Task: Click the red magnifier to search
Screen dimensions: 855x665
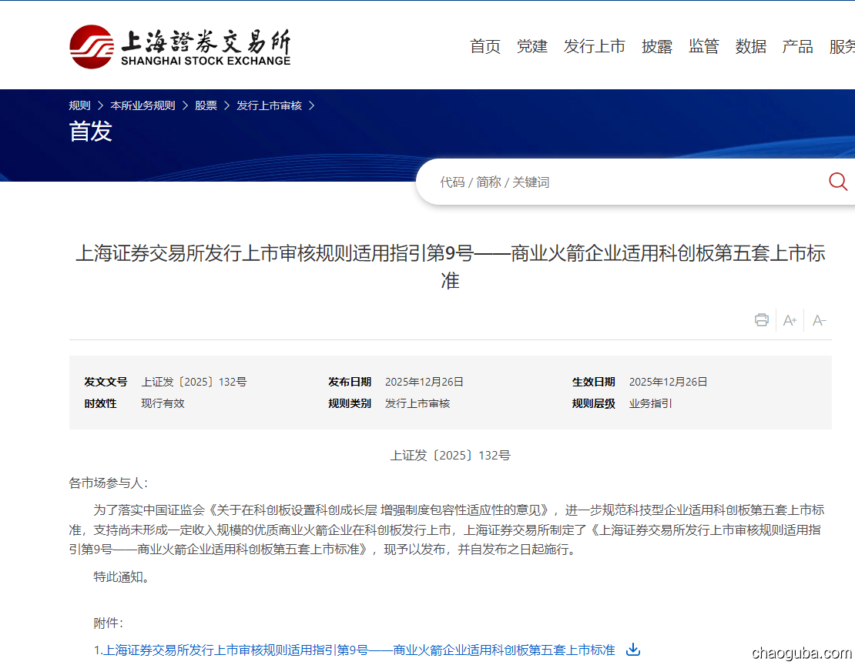Action: pyautogui.click(x=838, y=182)
